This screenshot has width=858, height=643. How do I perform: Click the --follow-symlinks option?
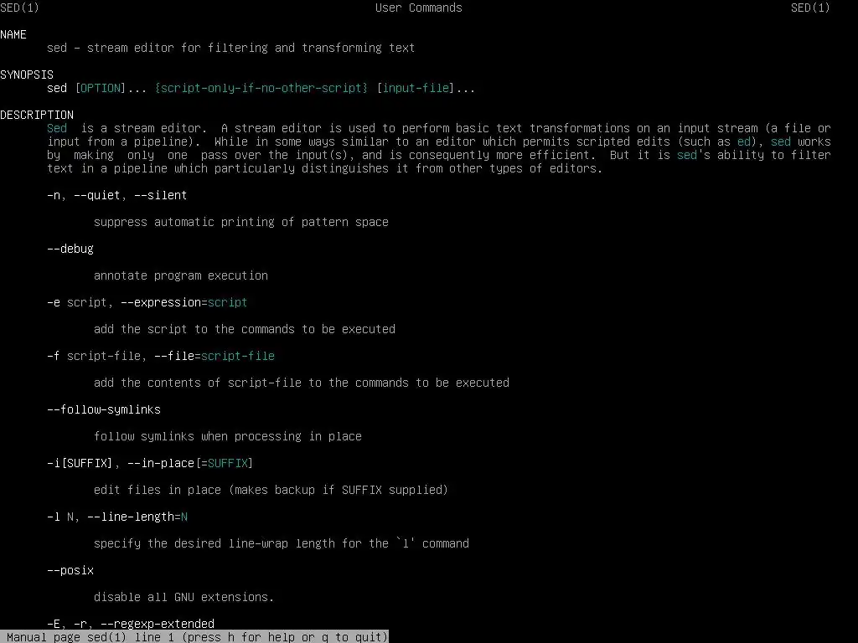pyautogui.click(x=104, y=409)
